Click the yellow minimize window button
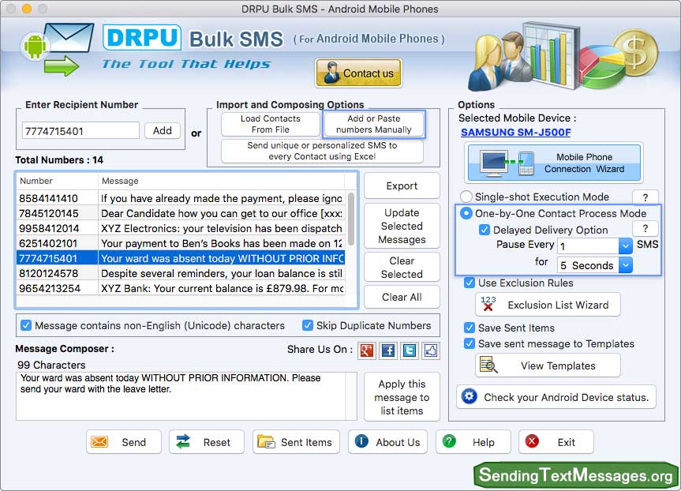681x491 pixels. pos(27,9)
